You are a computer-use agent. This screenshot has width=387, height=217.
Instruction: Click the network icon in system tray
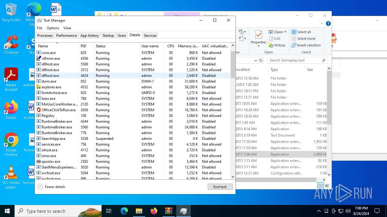pos(341,211)
